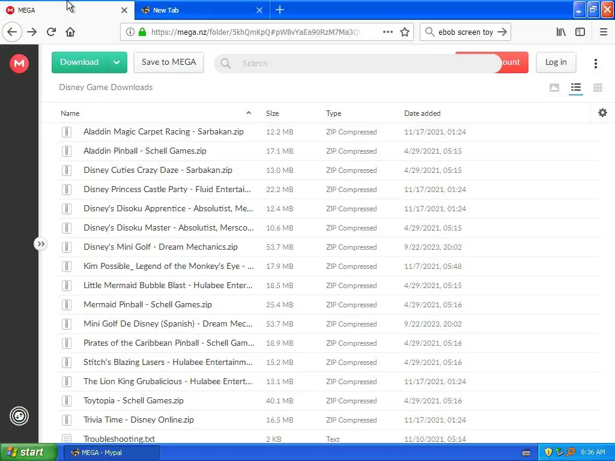Image resolution: width=615 pixels, height=461 pixels.
Task: Expand Download options dropdown arrow
Action: tap(117, 62)
